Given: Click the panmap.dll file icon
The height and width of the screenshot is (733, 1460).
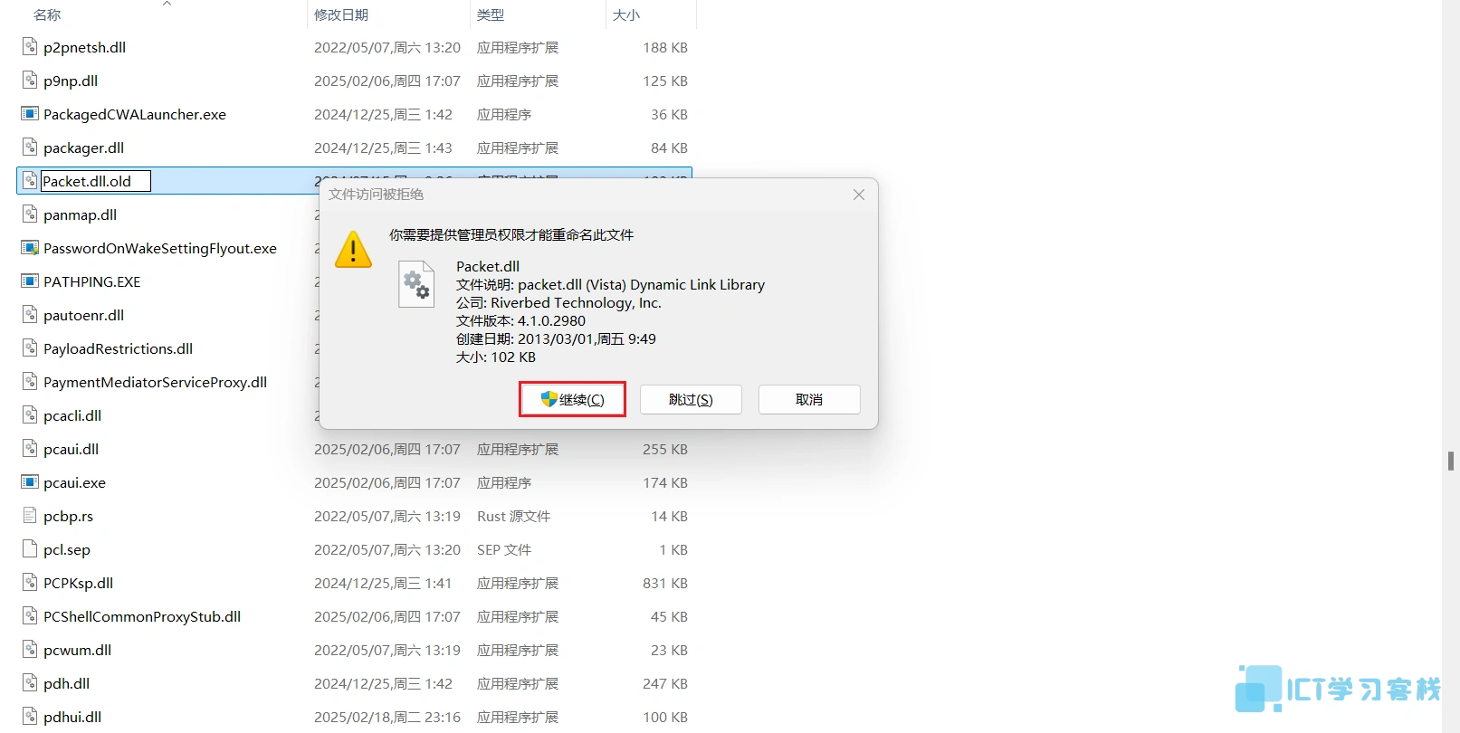Looking at the screenshot, I should pos(30,214).
